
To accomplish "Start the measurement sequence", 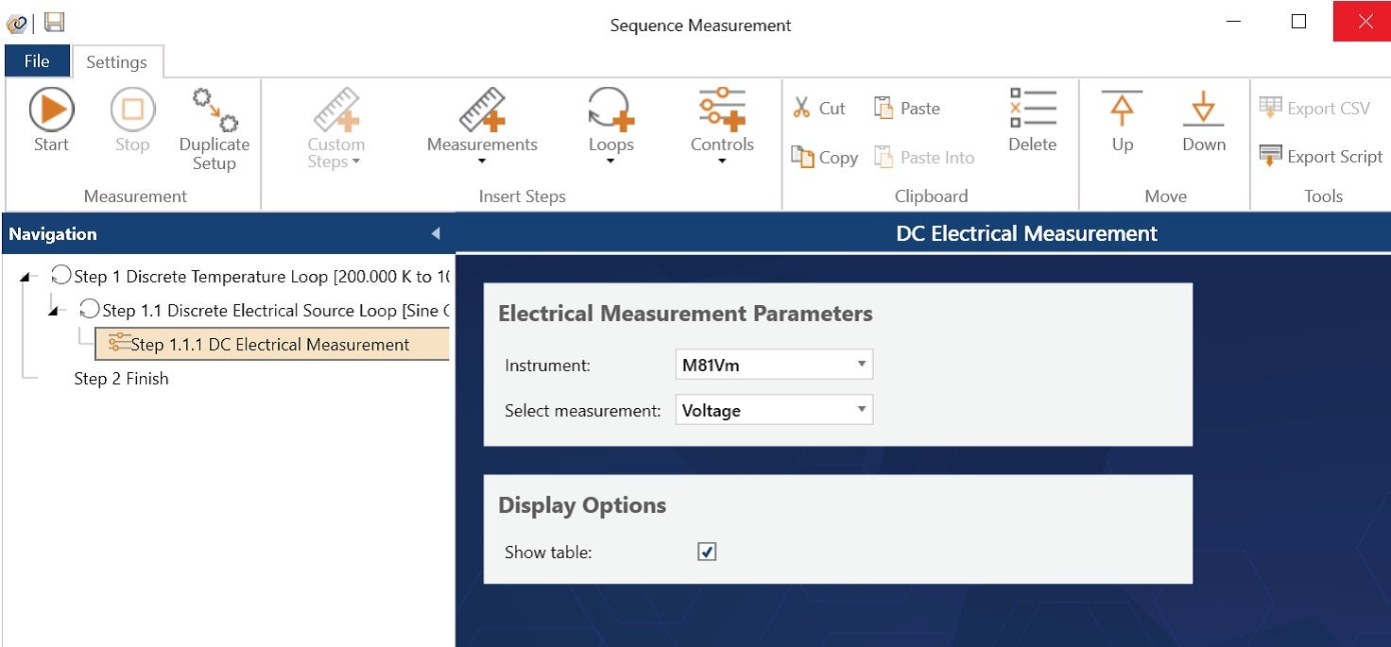I will coord(51,120).
